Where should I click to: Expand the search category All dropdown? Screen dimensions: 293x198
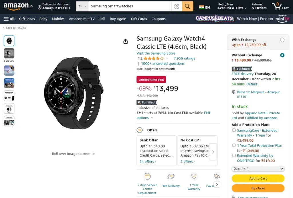tap(82, 6)
